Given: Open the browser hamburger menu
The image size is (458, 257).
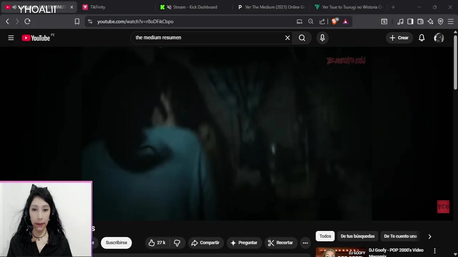Looking at the screenshot, I should [x=450, y=21].
